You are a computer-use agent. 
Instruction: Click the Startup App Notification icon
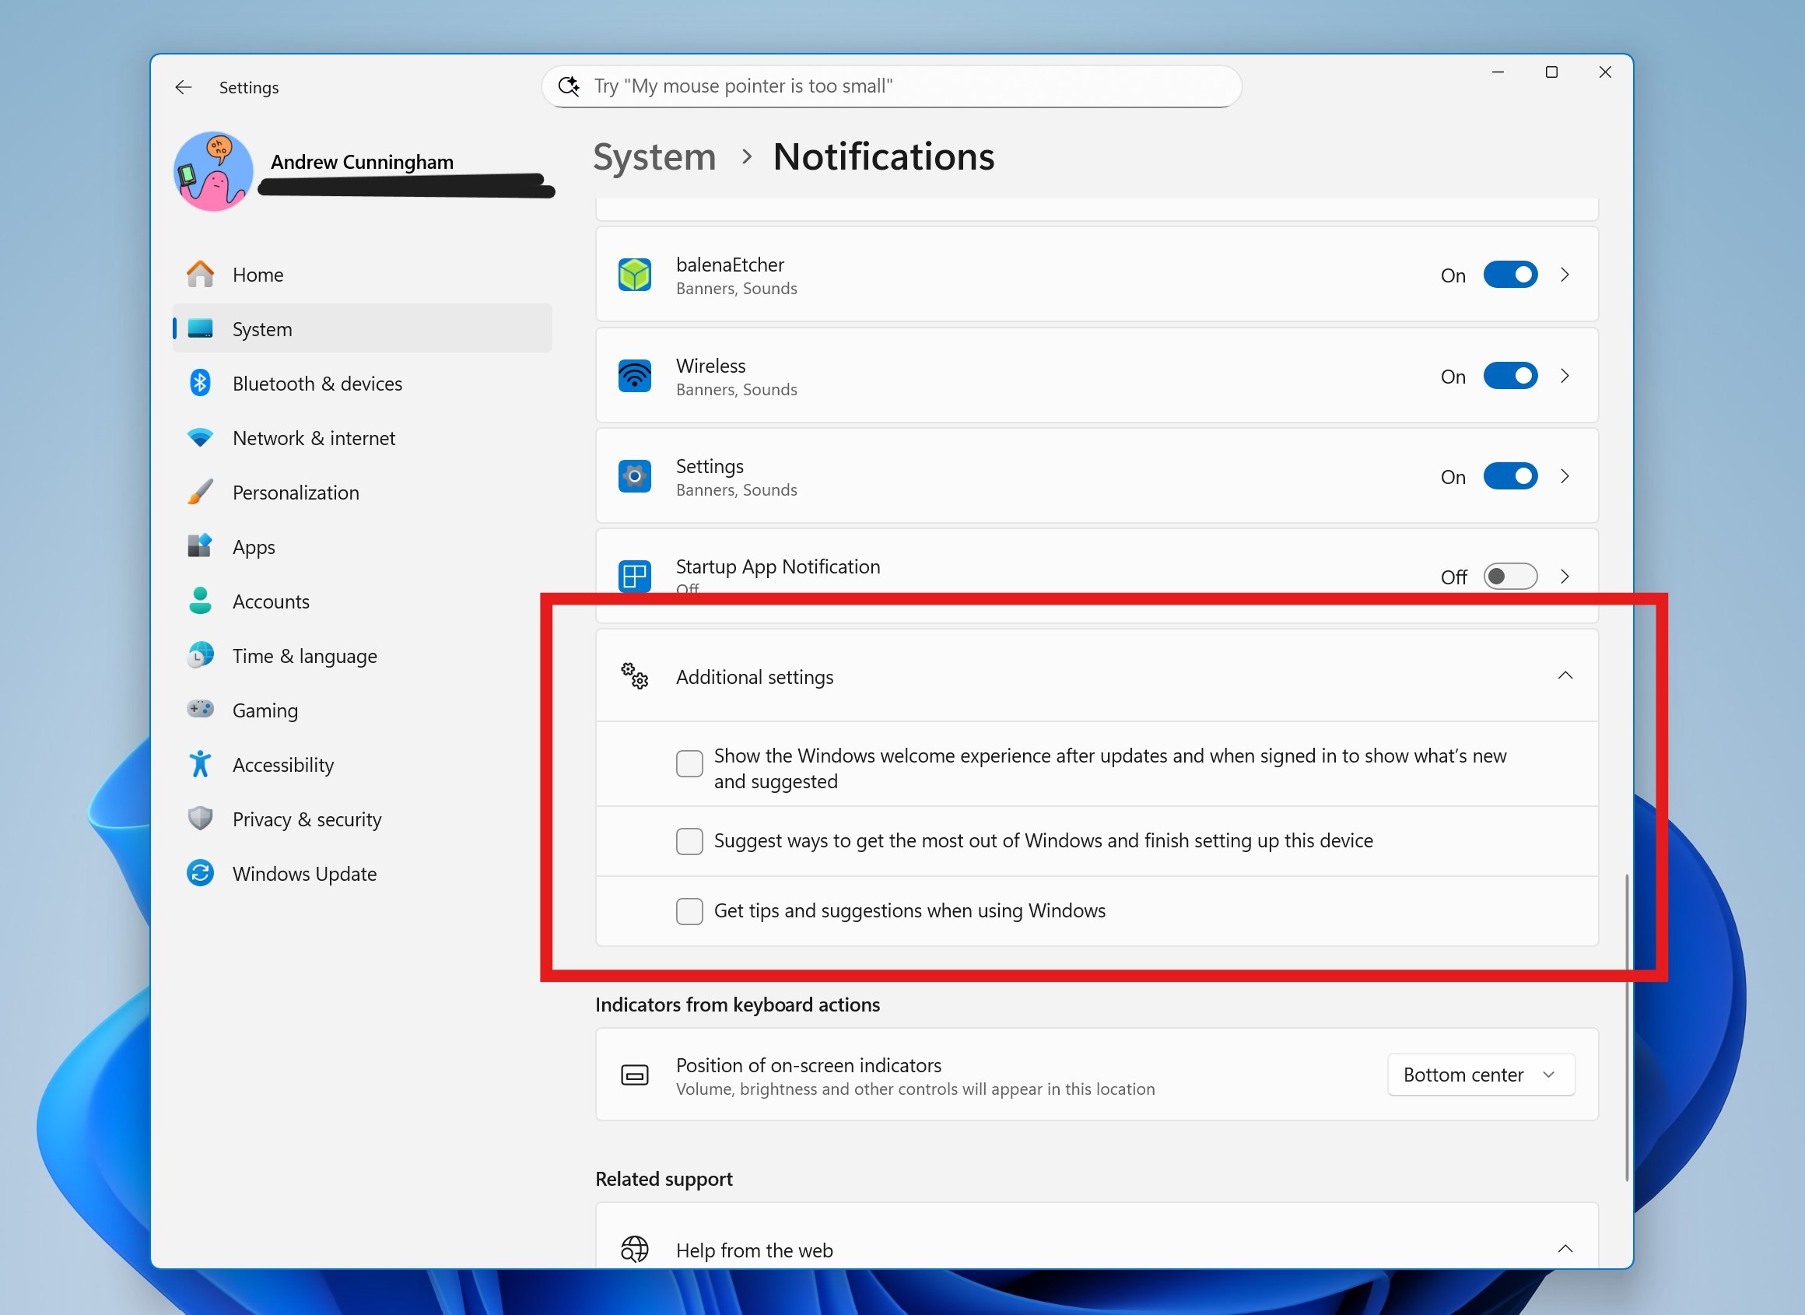coord(634,577)
